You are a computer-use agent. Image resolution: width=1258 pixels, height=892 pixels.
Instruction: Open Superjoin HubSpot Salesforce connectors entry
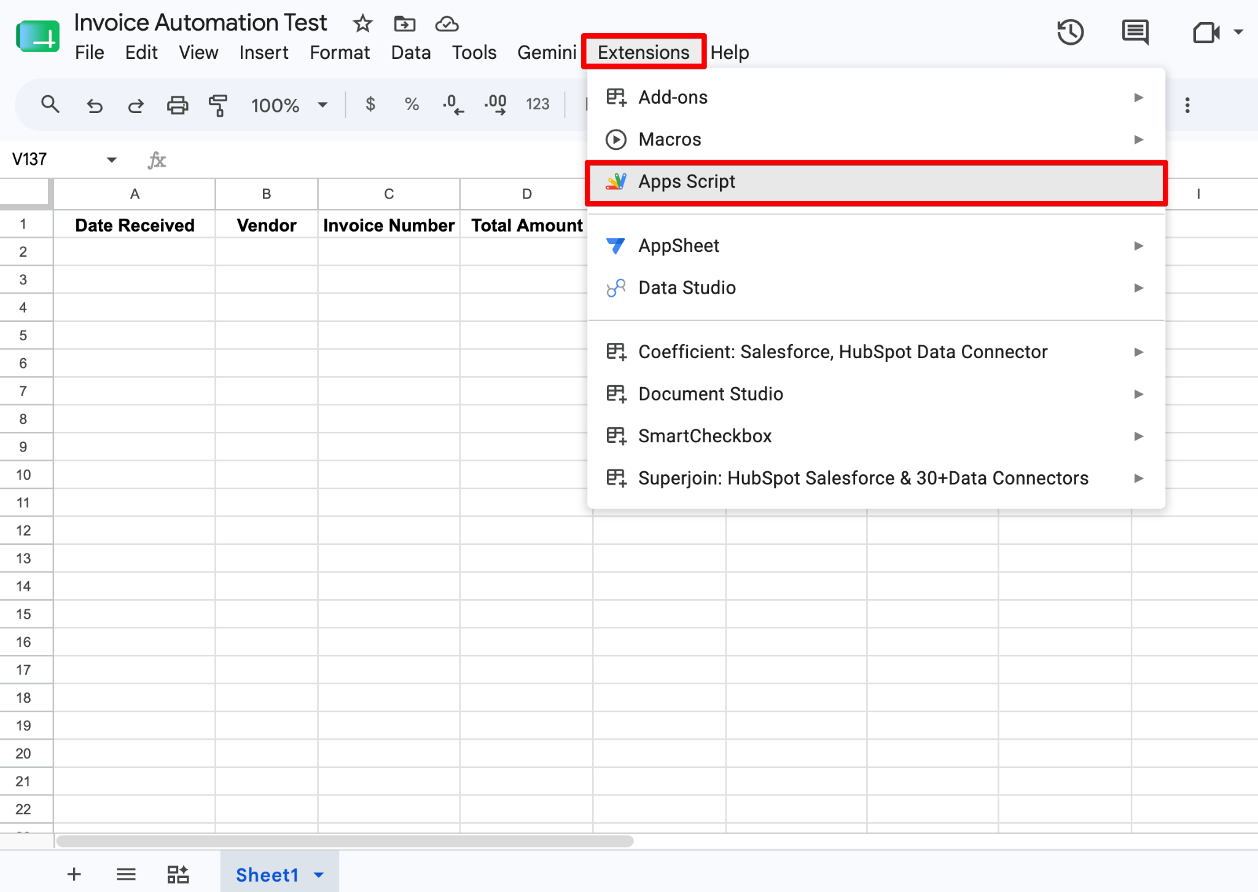click(876, 478)
